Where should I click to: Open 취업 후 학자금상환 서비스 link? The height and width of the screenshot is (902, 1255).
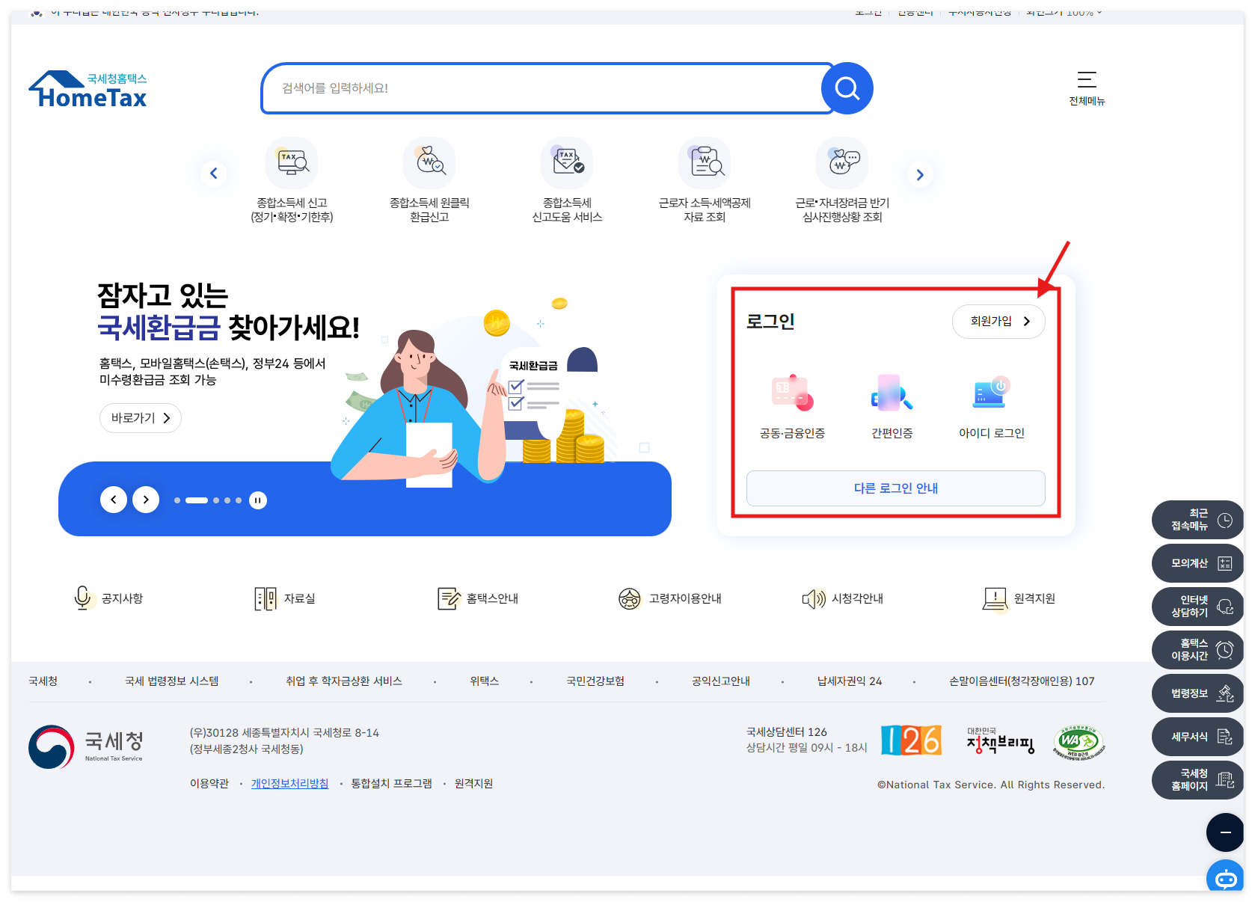[x=344, y=681]
